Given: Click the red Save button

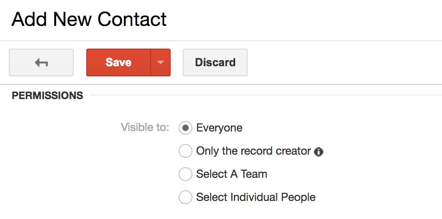Looking at the screenshot, I should [x=119, y=63].
